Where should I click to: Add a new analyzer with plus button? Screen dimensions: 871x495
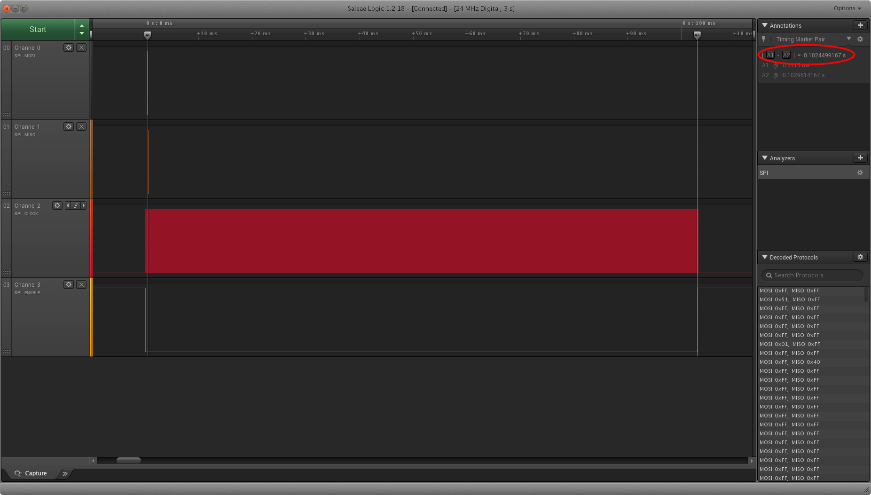(860, 158)
